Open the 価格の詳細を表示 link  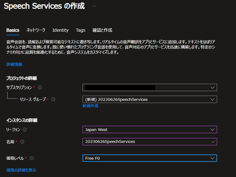(x=21, y=170)
